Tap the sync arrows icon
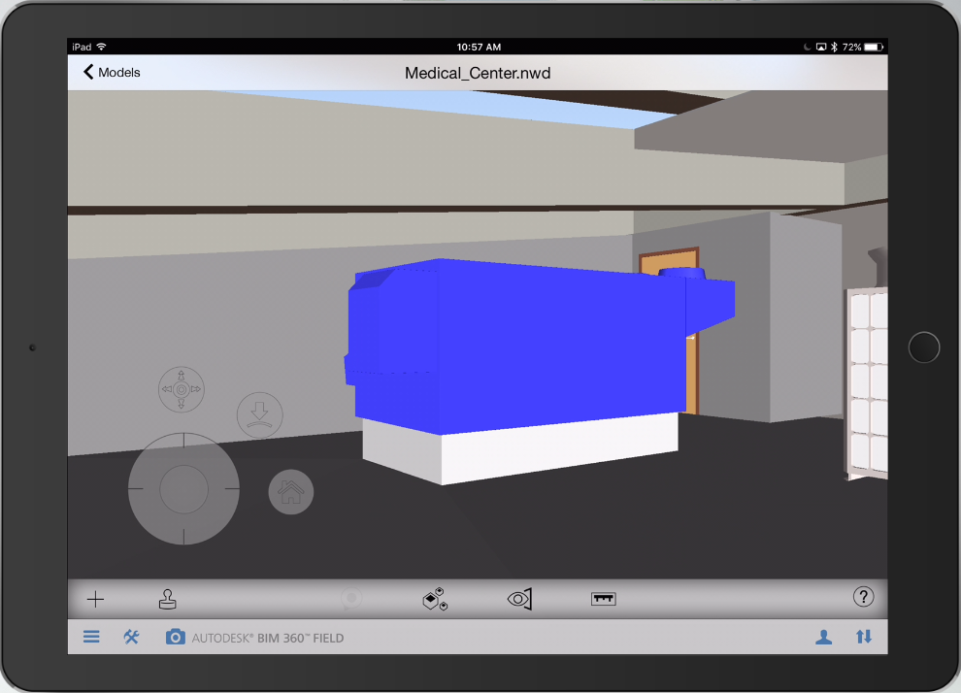The height and width of the screenshot is (693, 961). [x=864, y=638]
